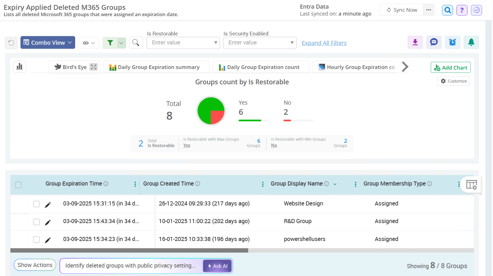Open the Combo View dropdown
The height and width of the screenshot is (276, 493).
click(48, 42)
